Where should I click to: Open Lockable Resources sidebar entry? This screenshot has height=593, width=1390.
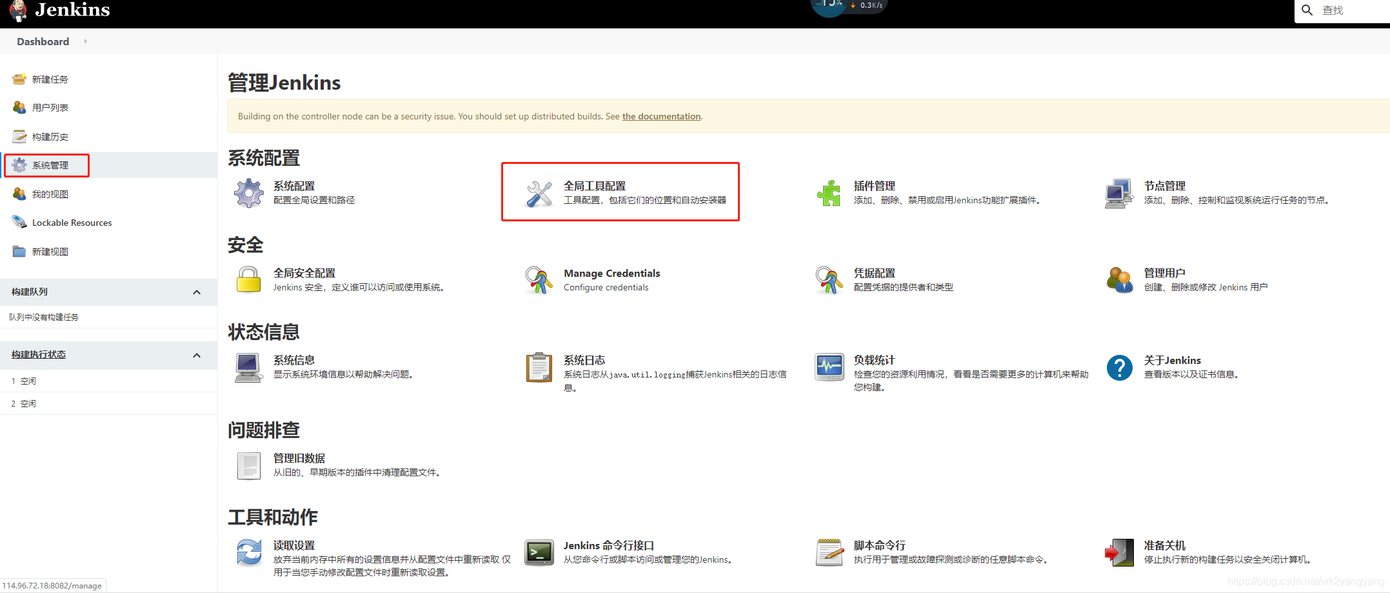click(x=72, y=223)
